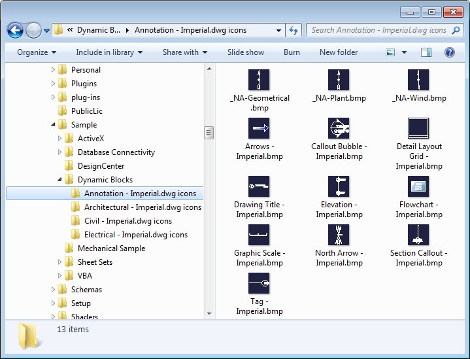Viewport: 470px width, 359px height.
Task: Open the Arrows - Imperial.bmp file icon
Action: tap(259, 128)
